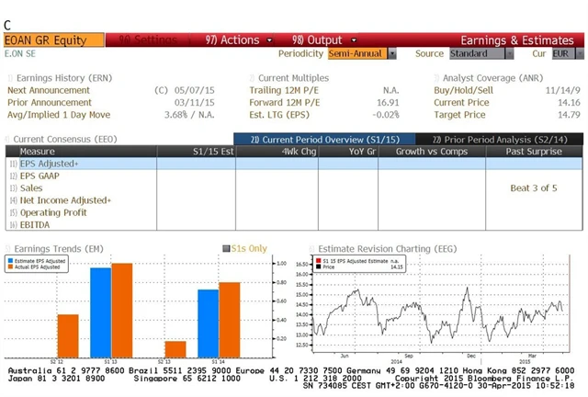Select the Current Period Overview (S1/15) tab
The image size is (588, 397).
pos(326,139)
